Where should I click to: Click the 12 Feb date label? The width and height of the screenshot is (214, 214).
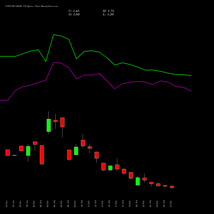tap(95, 204)
